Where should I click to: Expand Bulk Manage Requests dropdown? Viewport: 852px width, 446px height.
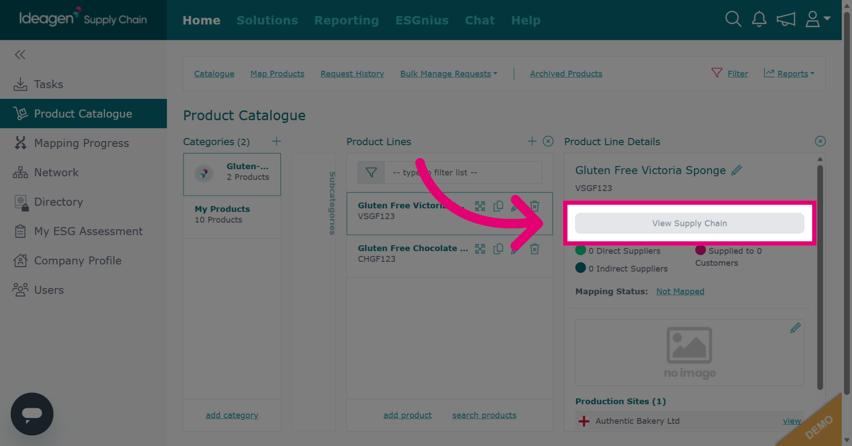pos(449,74)
